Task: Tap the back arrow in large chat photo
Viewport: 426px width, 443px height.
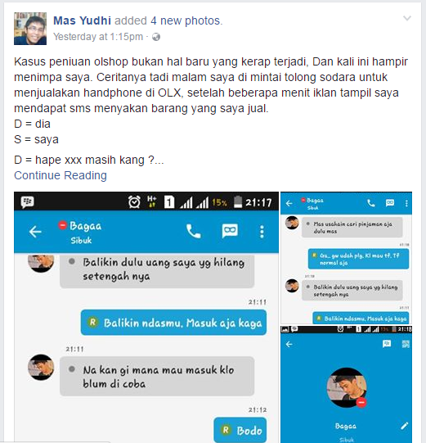Action: 35,232
